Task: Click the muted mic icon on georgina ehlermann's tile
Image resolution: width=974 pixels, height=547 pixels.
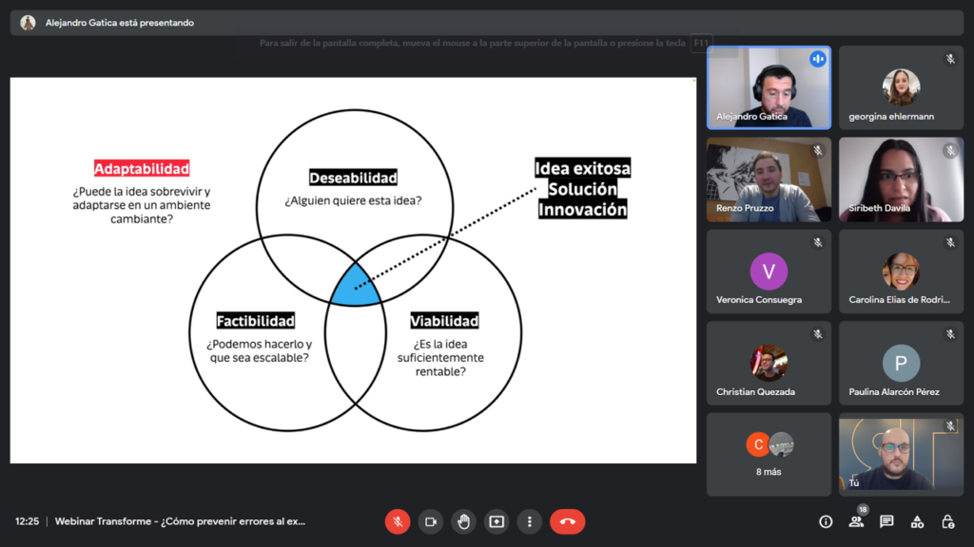Action: click(949, 59)
